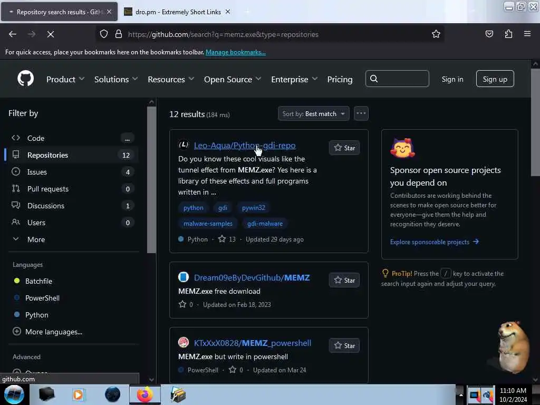
Task: Focus the GitHub search input field
Action: coord(397,79)
